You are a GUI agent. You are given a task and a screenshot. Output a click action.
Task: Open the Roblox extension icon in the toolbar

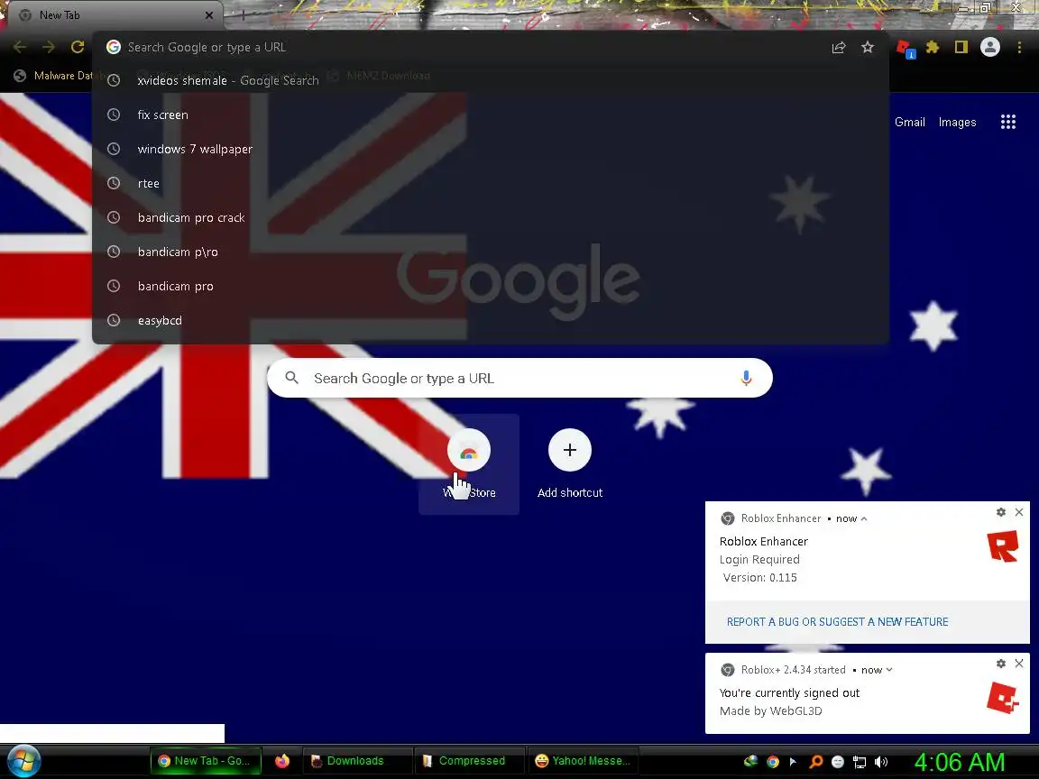click(x=906, y=48)
